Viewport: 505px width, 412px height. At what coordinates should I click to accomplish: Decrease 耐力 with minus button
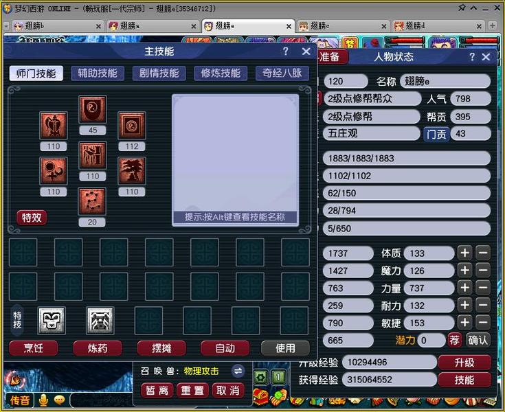483,305
